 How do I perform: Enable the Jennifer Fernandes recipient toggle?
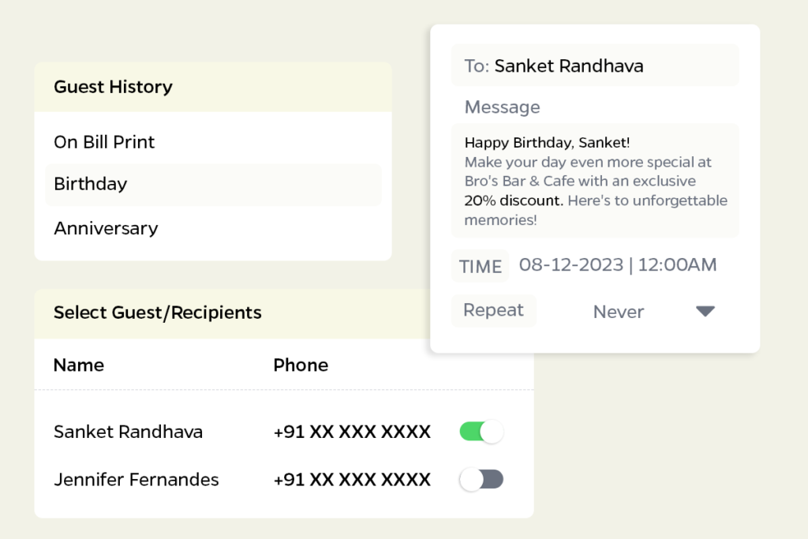coord(481,479)
